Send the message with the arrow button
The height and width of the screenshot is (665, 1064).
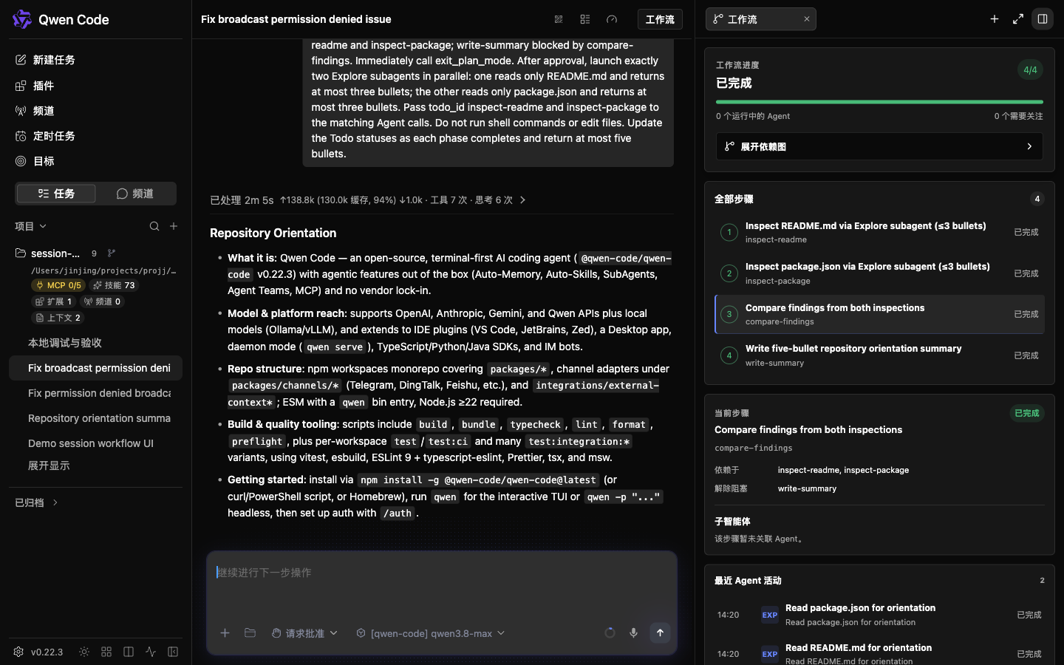(660, 633)
